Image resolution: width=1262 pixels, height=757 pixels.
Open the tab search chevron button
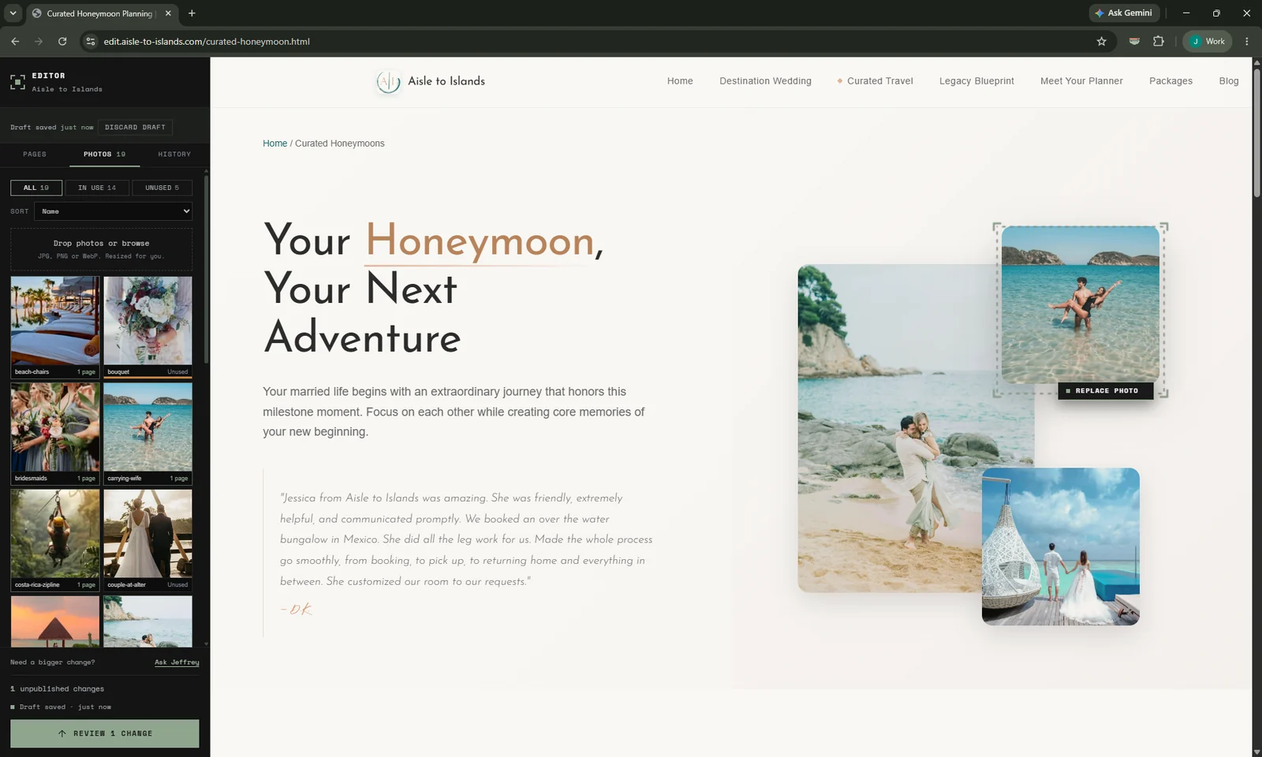coord(13,13)
